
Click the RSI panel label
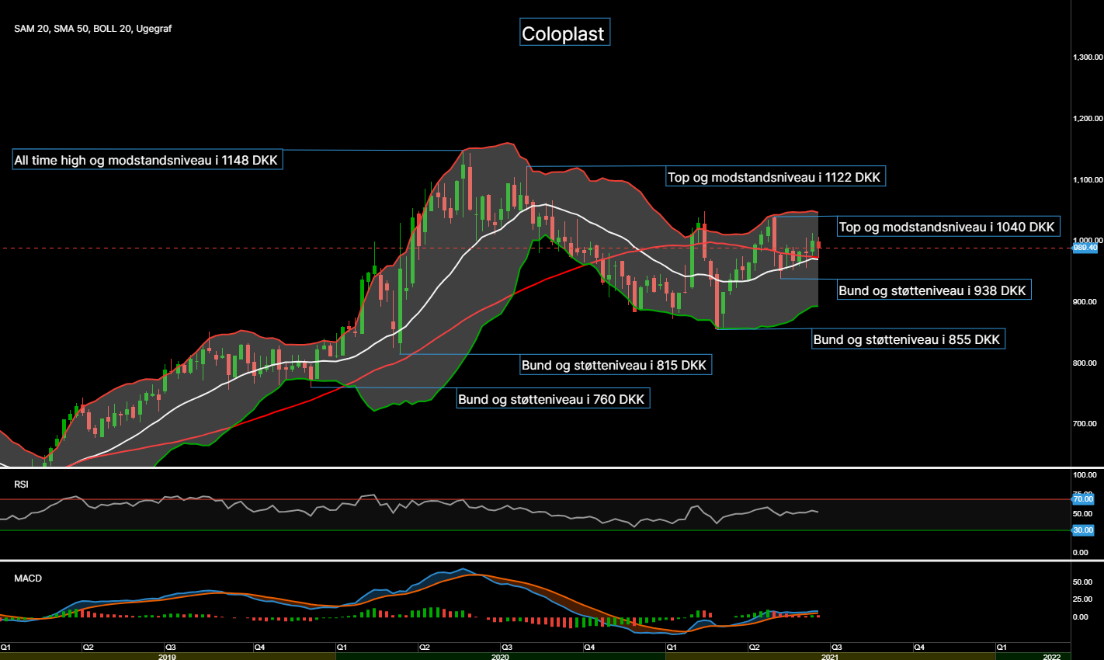tap(21, 485)
